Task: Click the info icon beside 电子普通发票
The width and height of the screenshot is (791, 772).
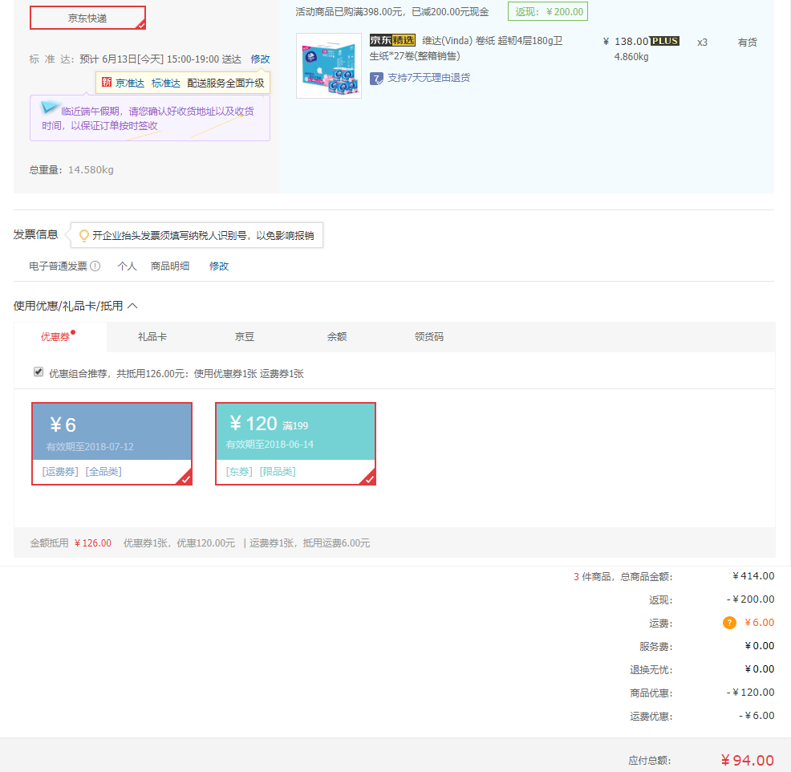Action: click(x=95, y=266)
